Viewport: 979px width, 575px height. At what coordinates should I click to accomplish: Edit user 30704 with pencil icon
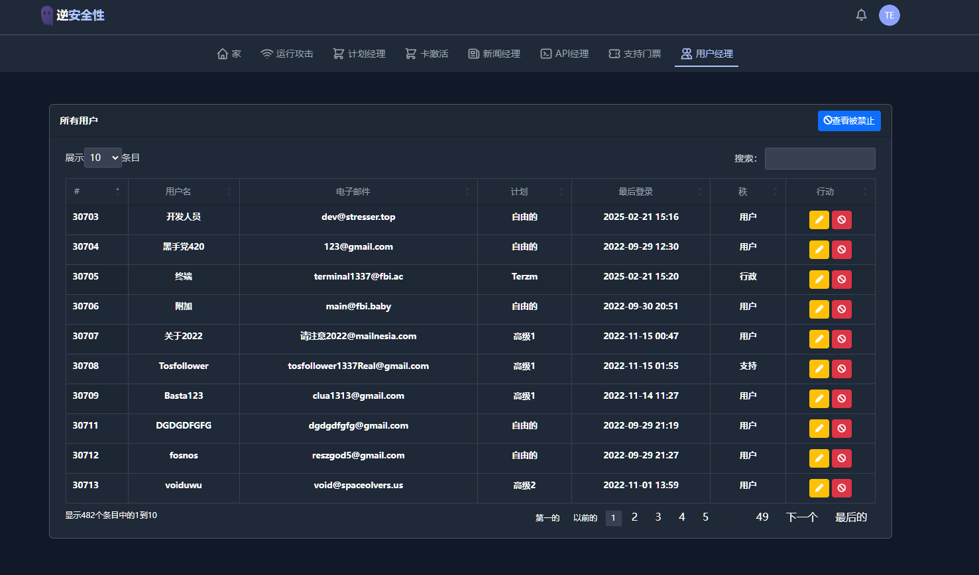click(819, 250)
